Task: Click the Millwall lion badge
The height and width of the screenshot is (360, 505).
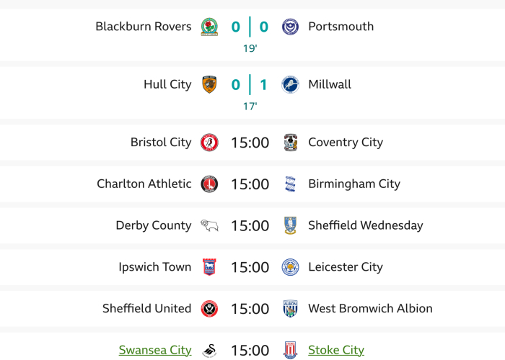Action: tap(290, 84)
